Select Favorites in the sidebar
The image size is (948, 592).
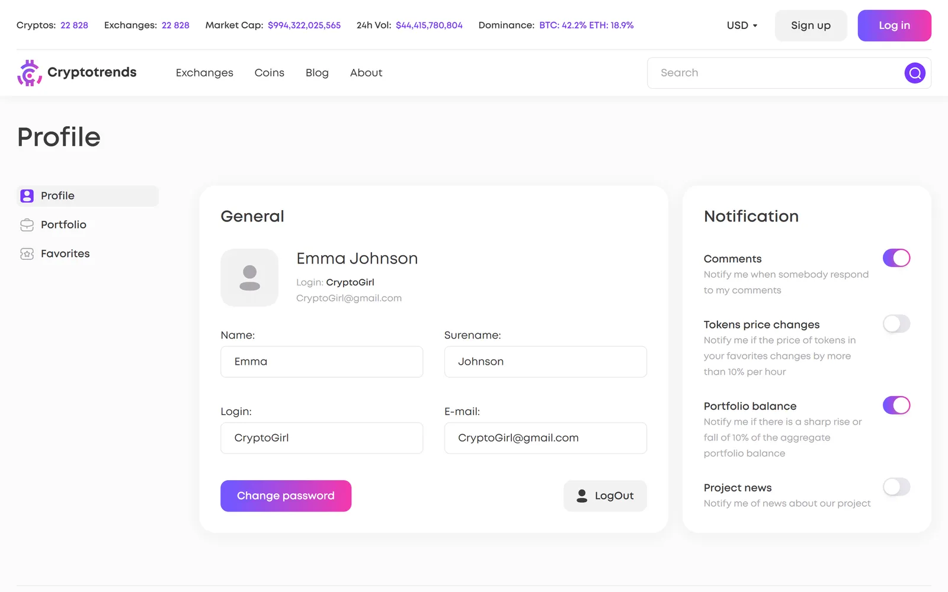pyautogui.click(x=88, y=254)
